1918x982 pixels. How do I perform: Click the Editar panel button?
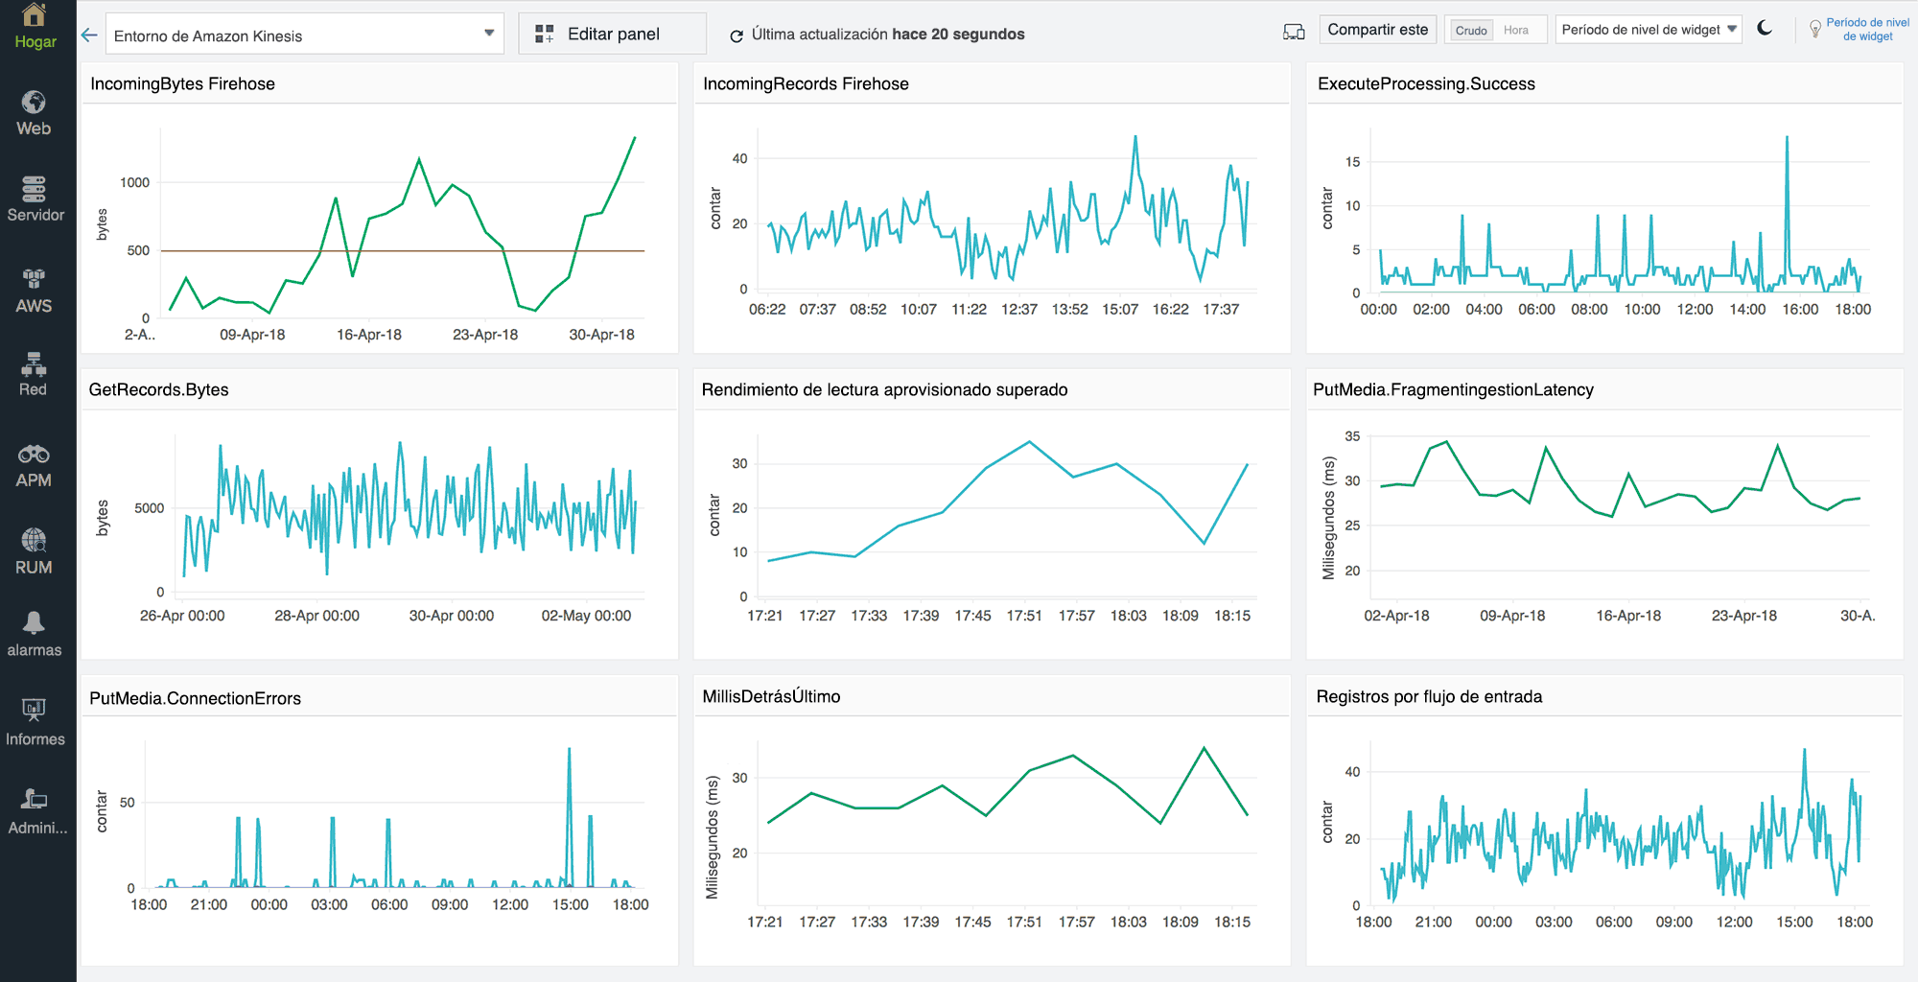(x=612, y=33)
